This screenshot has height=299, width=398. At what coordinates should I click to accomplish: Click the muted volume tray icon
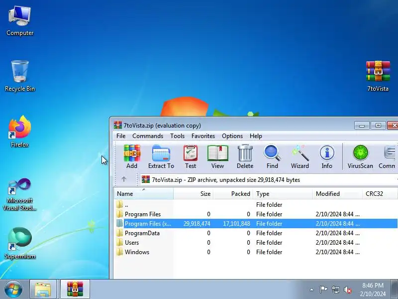(347, 290)
